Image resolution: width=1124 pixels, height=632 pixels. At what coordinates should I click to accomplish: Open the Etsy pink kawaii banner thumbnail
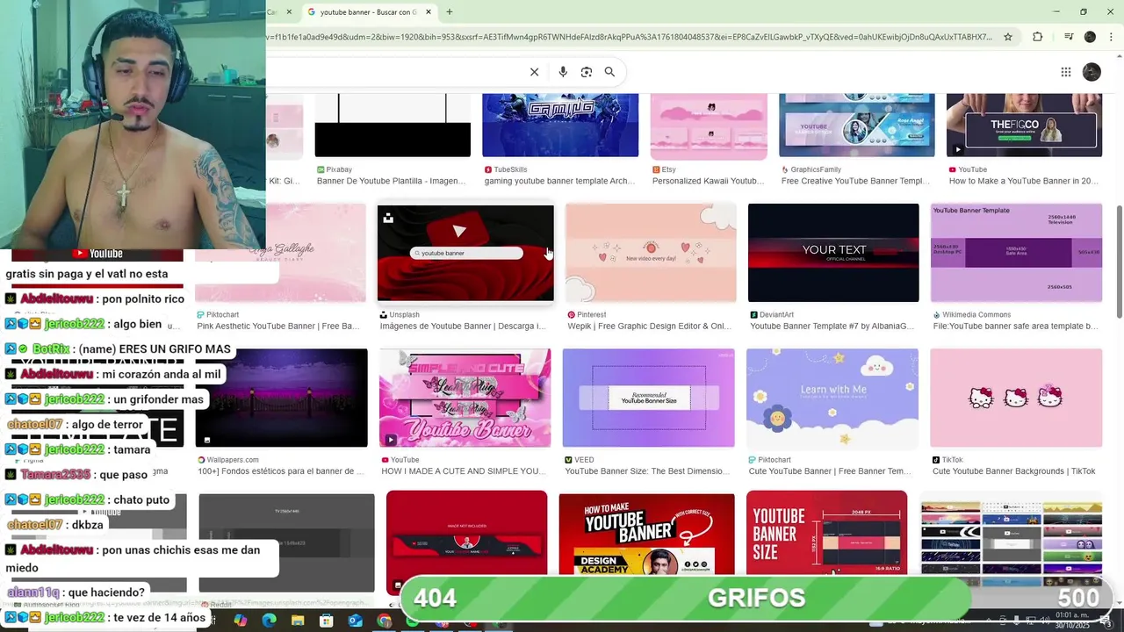click(709, 126)
